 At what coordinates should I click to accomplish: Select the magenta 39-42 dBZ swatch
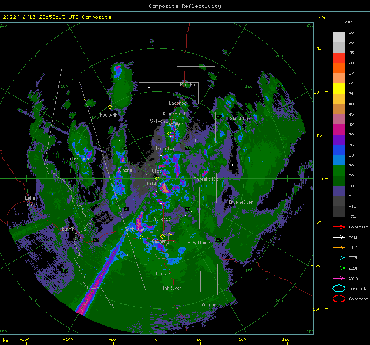point(339,130)
